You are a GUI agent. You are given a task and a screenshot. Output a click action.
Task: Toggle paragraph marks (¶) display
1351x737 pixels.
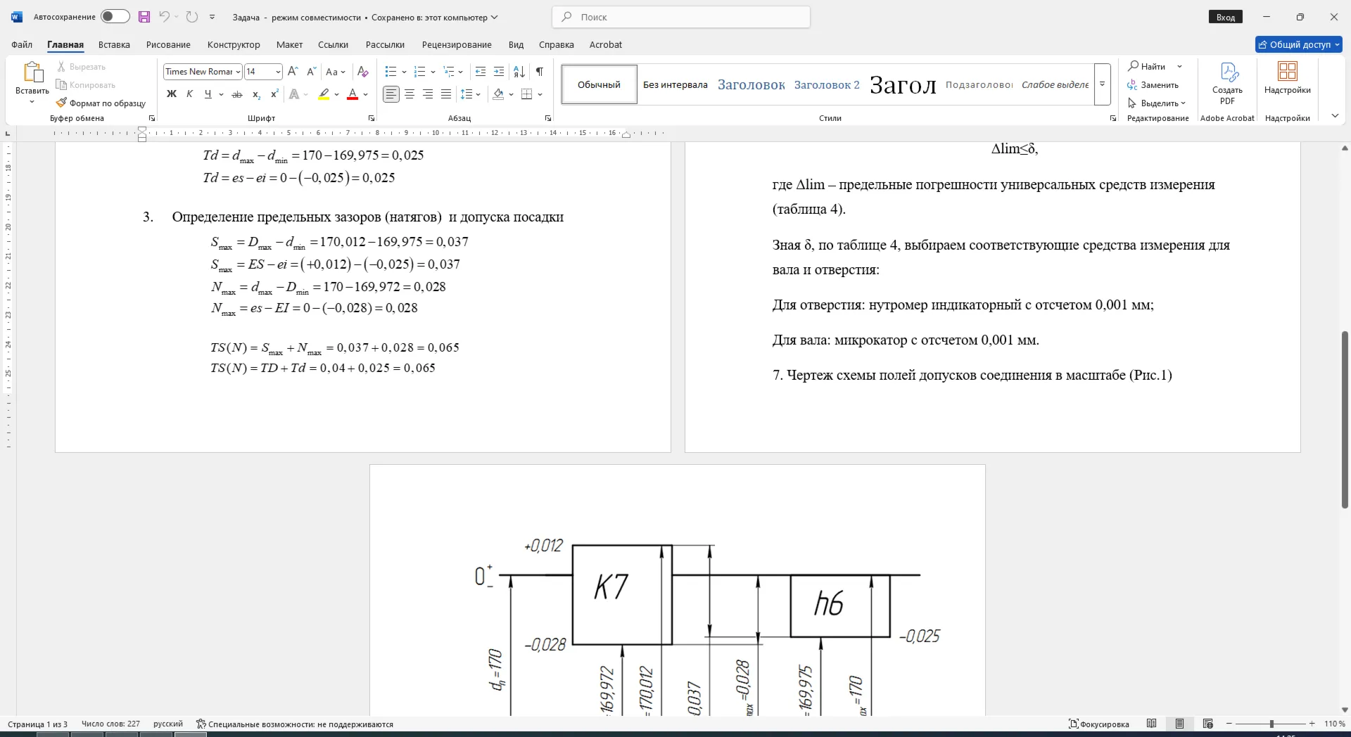(540, 72)
